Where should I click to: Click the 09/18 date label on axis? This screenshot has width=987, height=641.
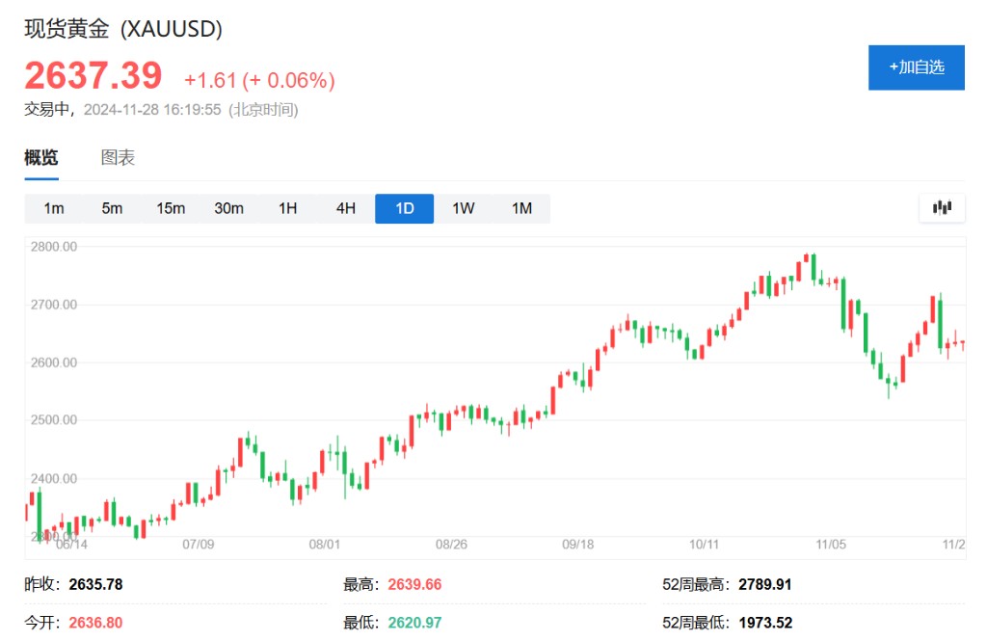[x=578, y=545]
